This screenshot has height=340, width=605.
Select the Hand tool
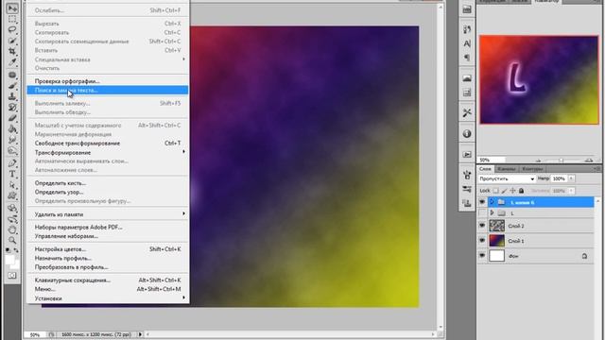tap(12, 229)
